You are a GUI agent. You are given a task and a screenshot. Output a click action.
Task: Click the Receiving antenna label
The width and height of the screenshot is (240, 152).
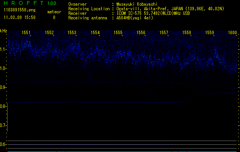tap(88, 18)
